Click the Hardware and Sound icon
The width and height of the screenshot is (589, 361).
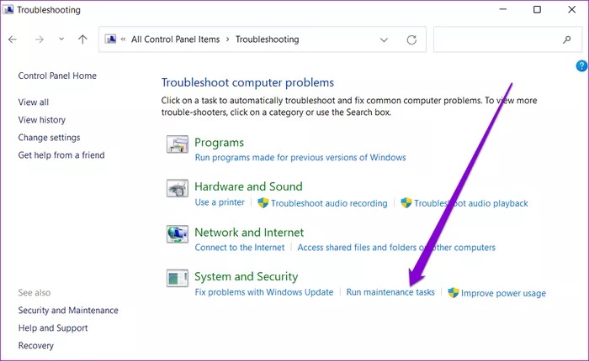click(178, 189)
